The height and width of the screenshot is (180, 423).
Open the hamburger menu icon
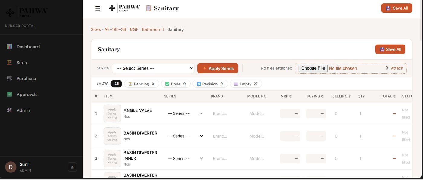(x=98, y=8)
